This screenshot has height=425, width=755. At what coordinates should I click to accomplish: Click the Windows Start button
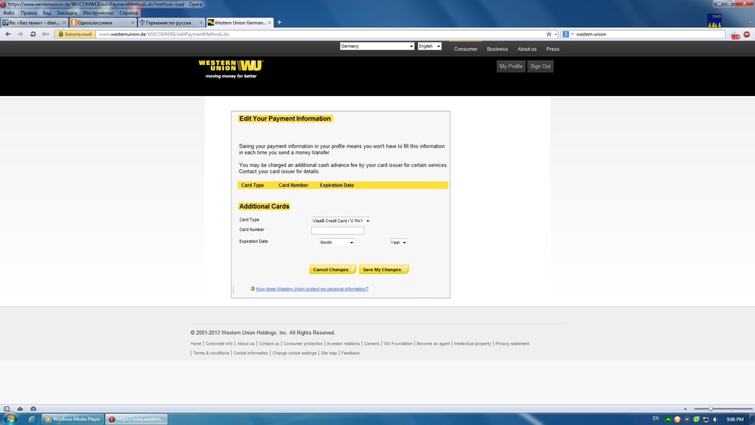coord(10,419)
